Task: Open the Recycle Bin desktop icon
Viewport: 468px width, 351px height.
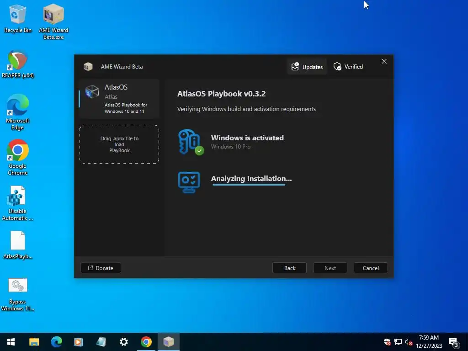Action: point(18,19)
